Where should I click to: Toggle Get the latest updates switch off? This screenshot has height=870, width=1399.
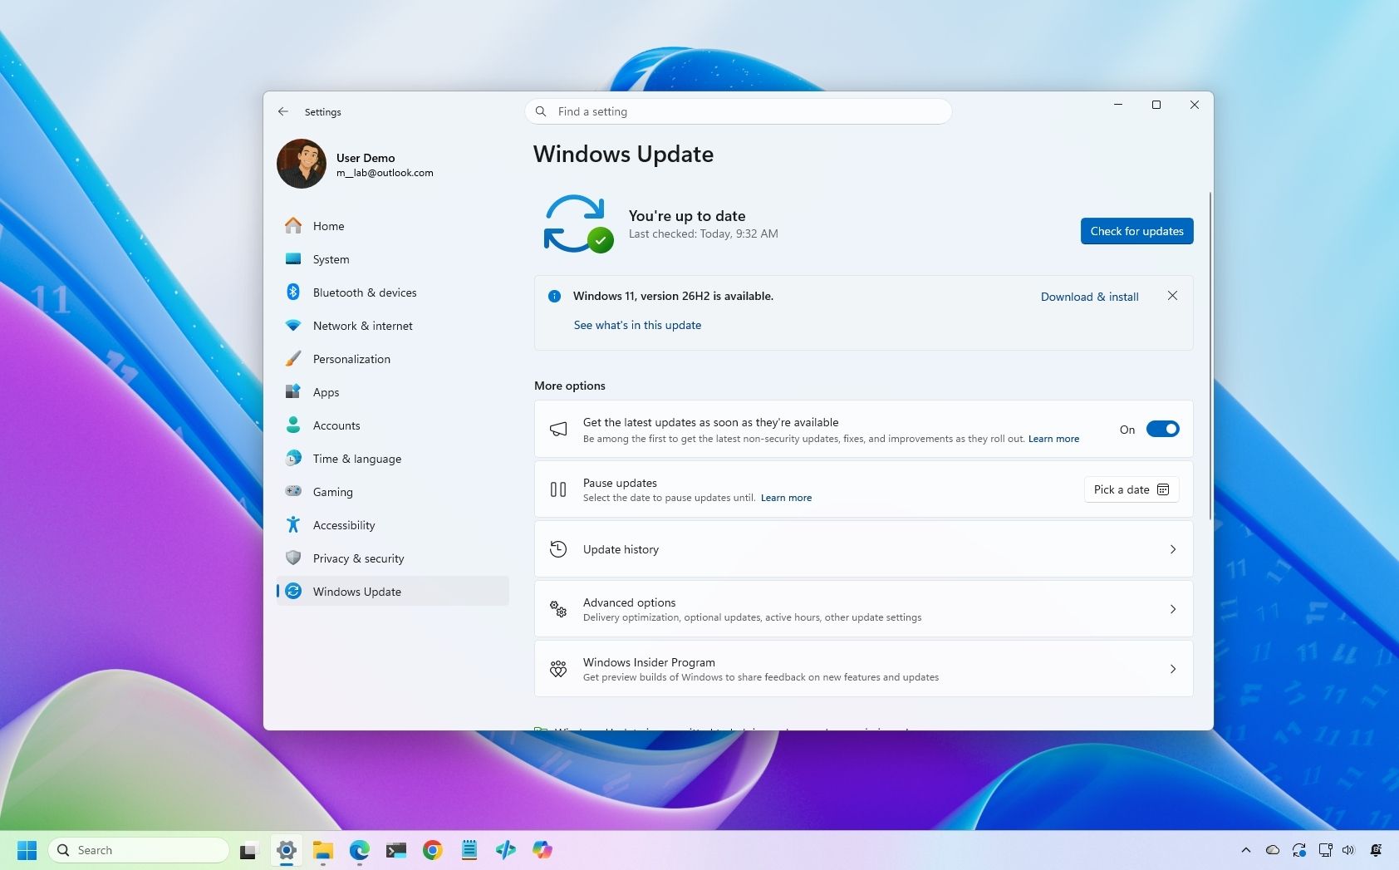coord(1162,430)
